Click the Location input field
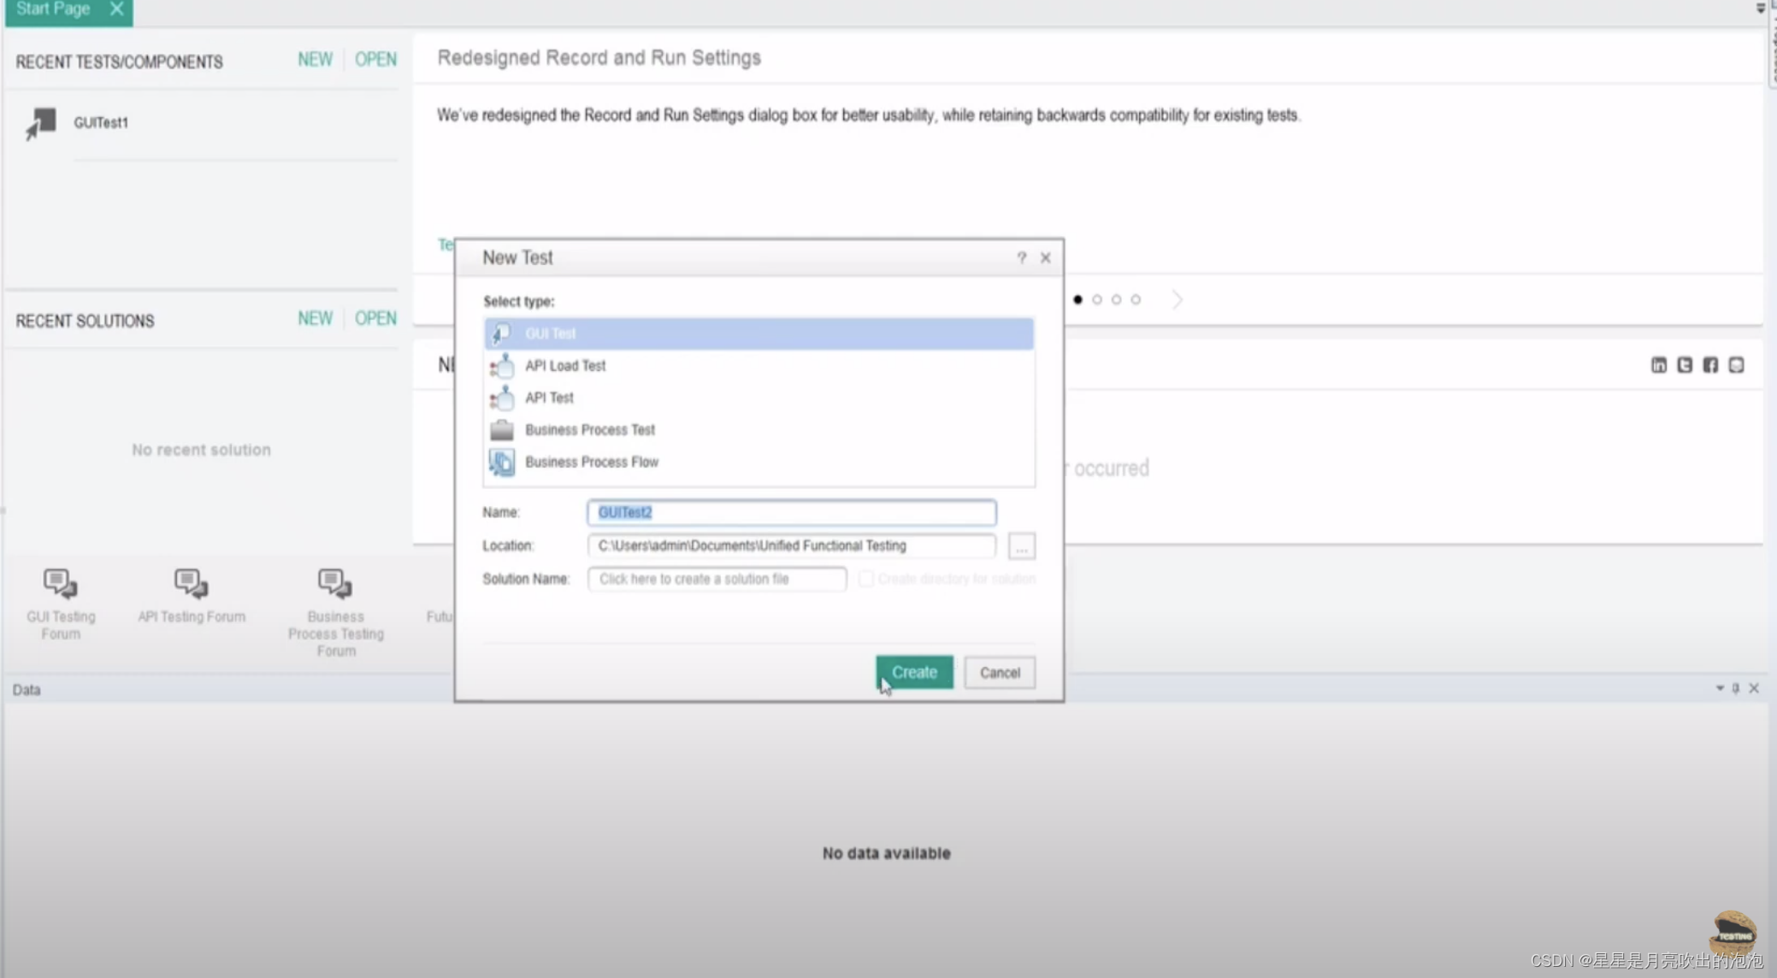Screen dimensions: 1777x978 point(792,545)
